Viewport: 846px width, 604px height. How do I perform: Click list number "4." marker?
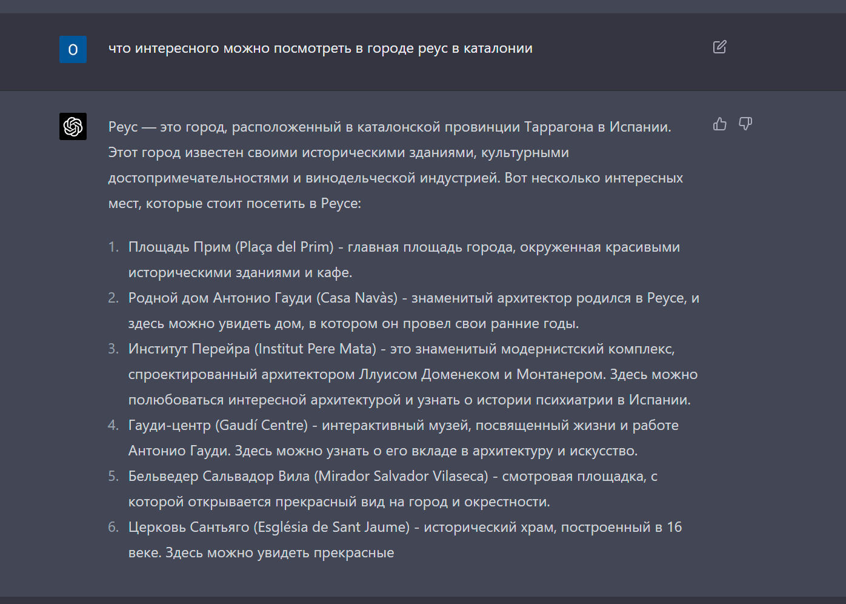pyautogui.click(x=113, y=426)
